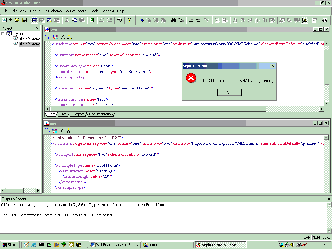Open the function dropdown in two window
Screen dimensions: 332x249
(63, 37)
